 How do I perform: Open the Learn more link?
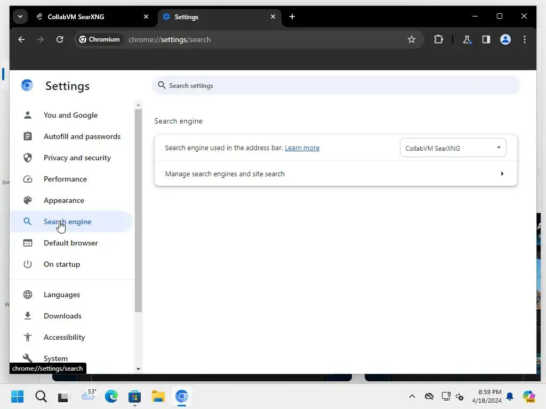tap(302, 148)
